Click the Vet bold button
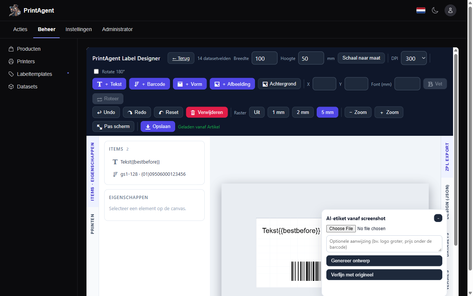Screen dimensions: 473x296 [x=435, y=84]
